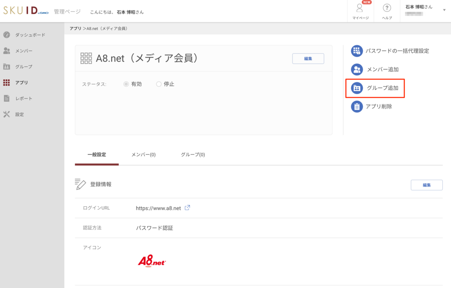Click the 認証方法 field label
The image size is (451, 288).
point(92,228)
